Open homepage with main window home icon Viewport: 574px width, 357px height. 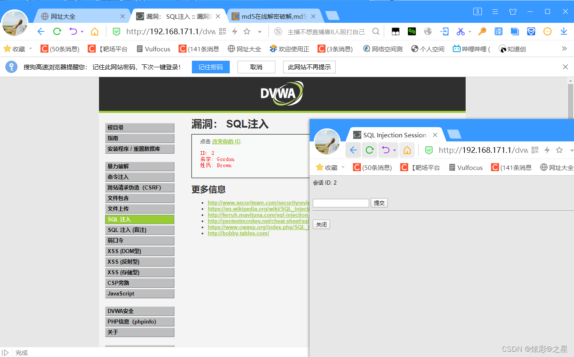point(95,31)
